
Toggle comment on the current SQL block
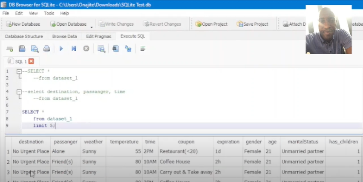[x=143, y=49]
